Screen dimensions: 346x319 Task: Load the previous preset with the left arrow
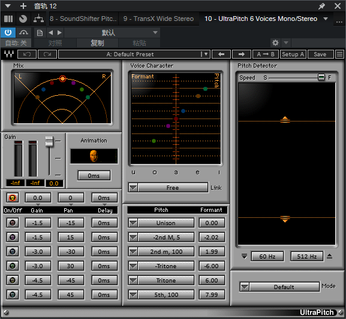coord(221,54)
